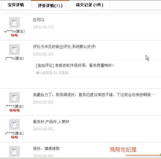Click the [追加评论] follow-up review box
161x159 pixels.
(97, 69)
